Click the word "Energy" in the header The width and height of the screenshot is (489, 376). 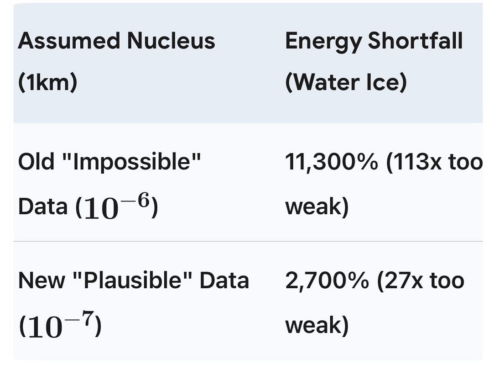coord(323,42)
